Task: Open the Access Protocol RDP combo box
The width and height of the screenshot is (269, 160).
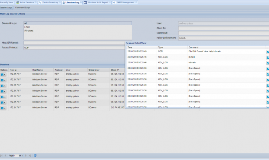Action: [x=74, y=48]
